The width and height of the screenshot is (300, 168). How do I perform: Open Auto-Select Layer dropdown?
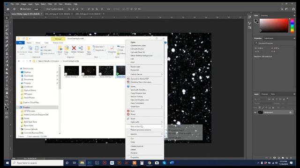tap(37, 9)
